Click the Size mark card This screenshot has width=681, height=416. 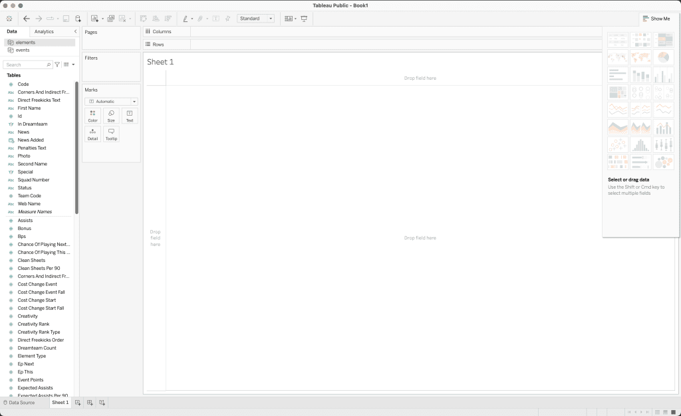click(x=111, y=116)
